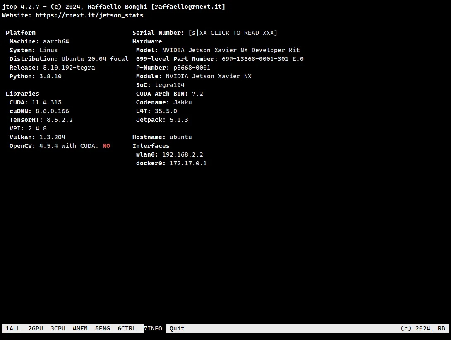Click the SoC value tegra194
This screenshot has height=340, width=451.
[170, 85]
